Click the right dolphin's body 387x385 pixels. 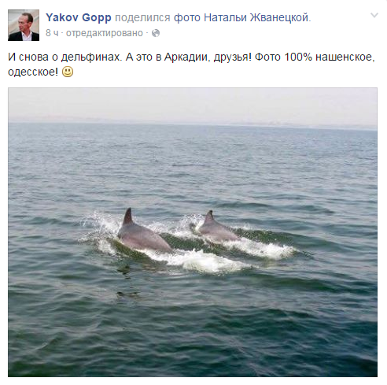pyautogui.click(x=218, y=231)
